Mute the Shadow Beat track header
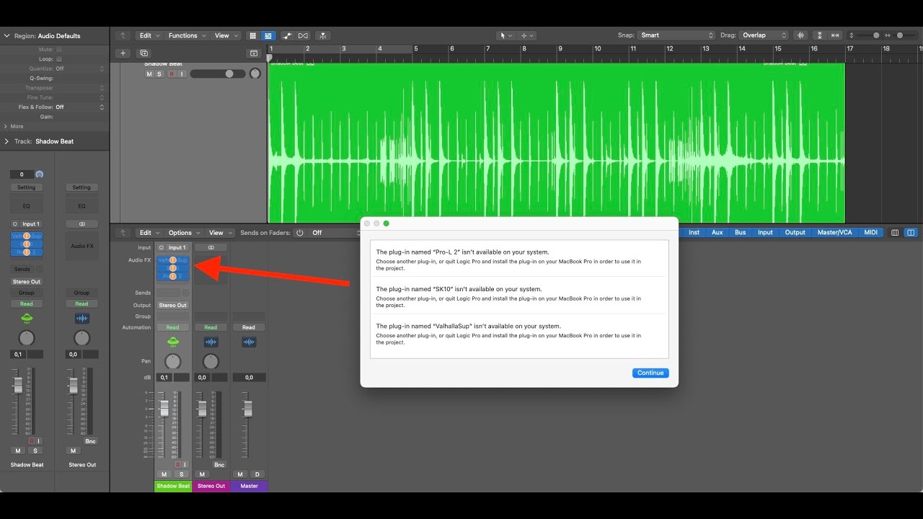Image resolution: width=923 pixels, height=519 pixels. pos(149,74)
